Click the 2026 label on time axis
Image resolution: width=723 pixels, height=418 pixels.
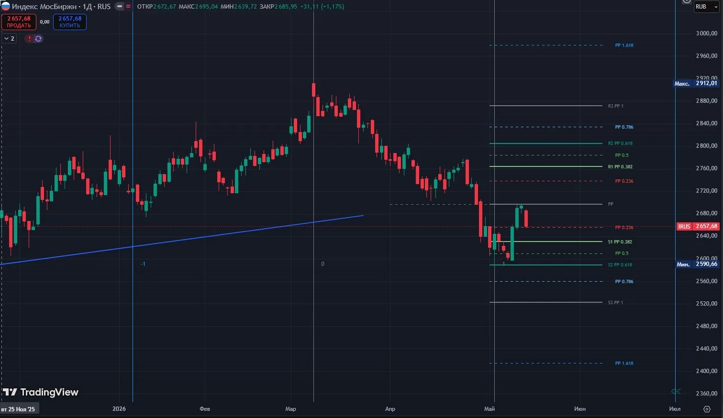119,409
